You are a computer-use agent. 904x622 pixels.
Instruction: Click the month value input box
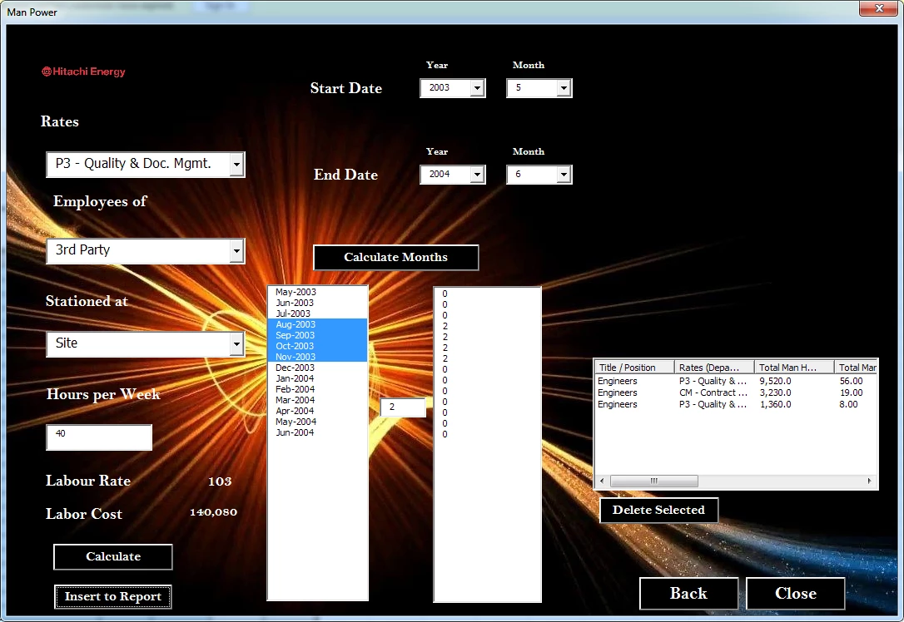pos(403,407)
